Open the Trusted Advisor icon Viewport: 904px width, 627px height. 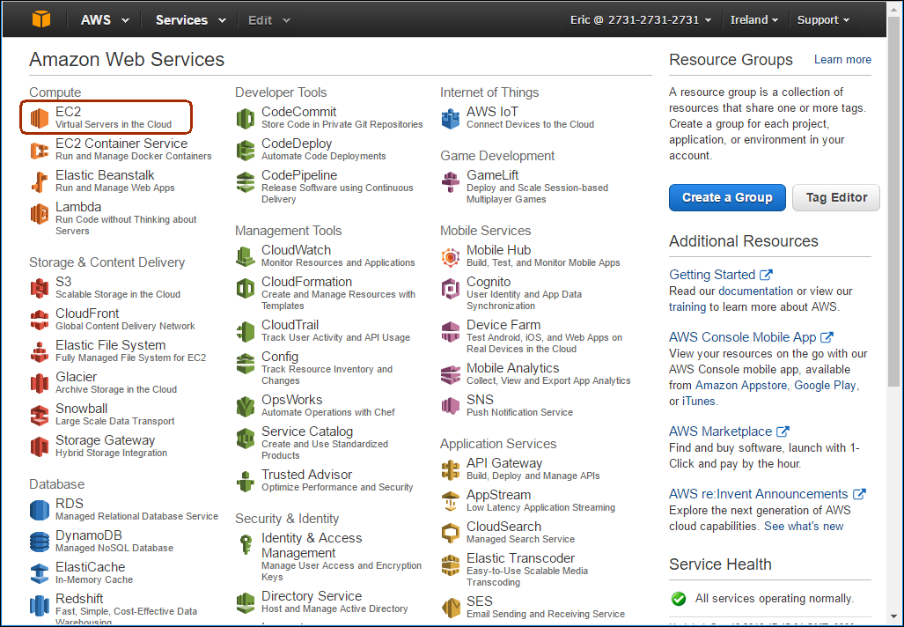246,481
